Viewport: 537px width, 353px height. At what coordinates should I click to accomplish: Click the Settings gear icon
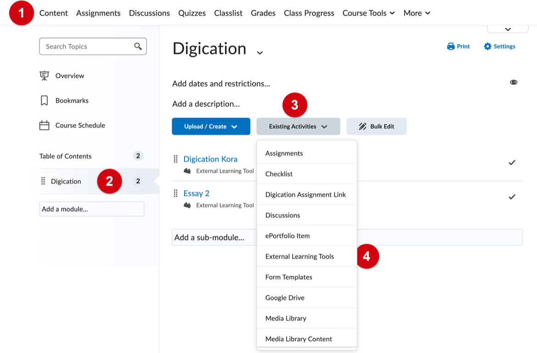tap(487, 46)
